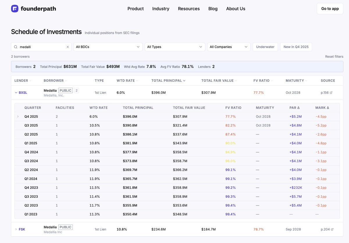The height and width of the screenshot is (243, 349).
Task: Go to the Blog page
Action: (x=213, y=9)
